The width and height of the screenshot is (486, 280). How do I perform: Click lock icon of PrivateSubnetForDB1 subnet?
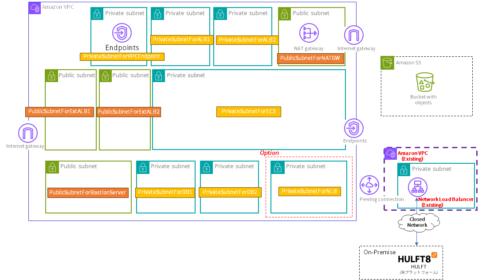143,167
